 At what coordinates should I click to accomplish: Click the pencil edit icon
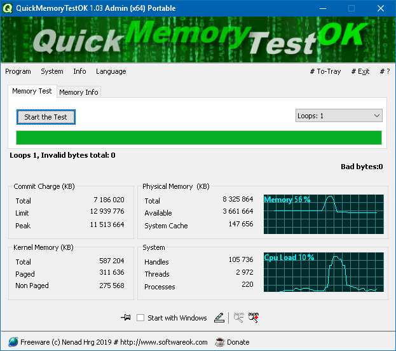[219, 317]
